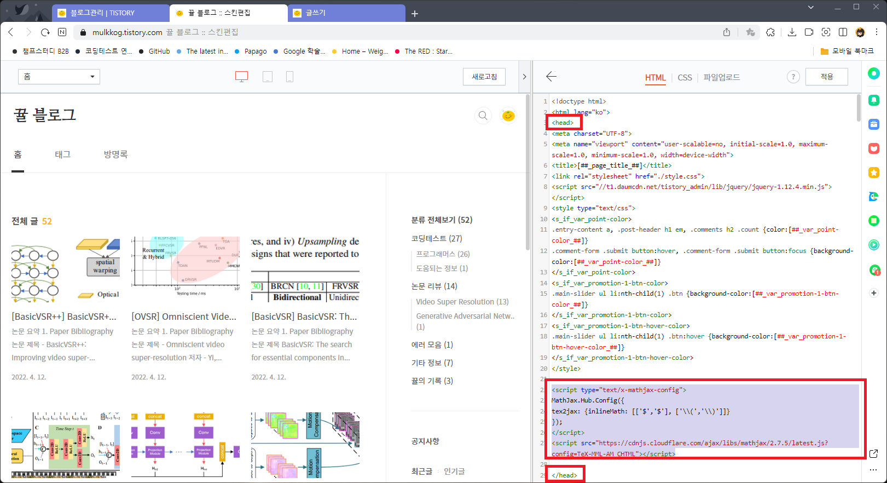Open the [BasicVSR++] post thumbnail
Screen dimensions: 887x483
click(66, 270)
